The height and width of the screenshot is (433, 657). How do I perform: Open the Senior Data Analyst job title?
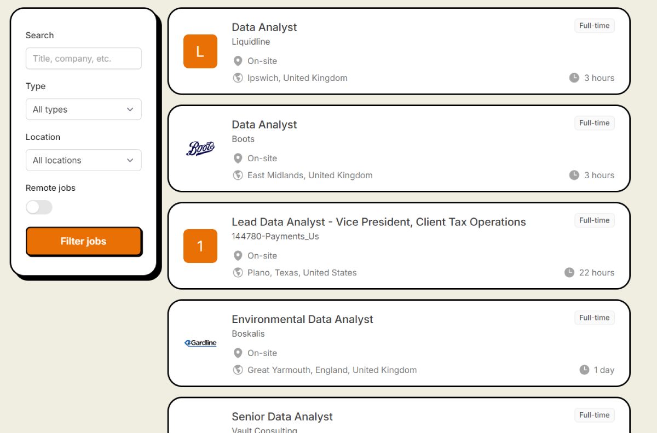tap(282, 417)
